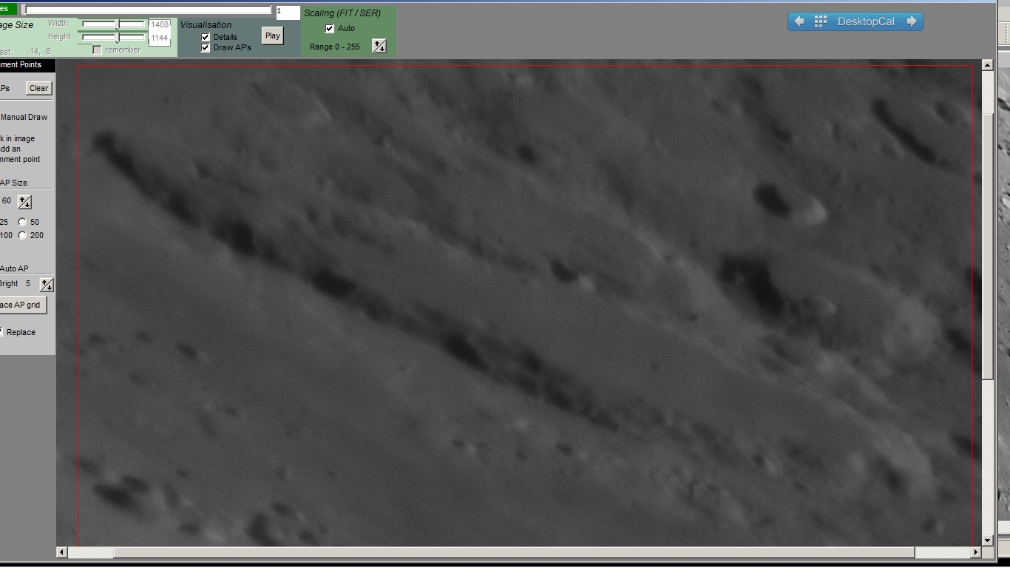Select AP size 50 radio button
This screenshot has height=568, width=1010.
point(22,222)
